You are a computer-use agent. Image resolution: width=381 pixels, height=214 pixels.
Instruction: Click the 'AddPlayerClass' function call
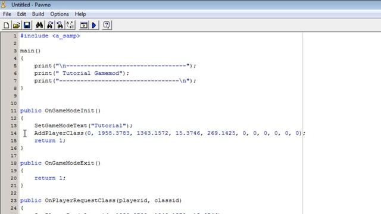tap(59, 133)
